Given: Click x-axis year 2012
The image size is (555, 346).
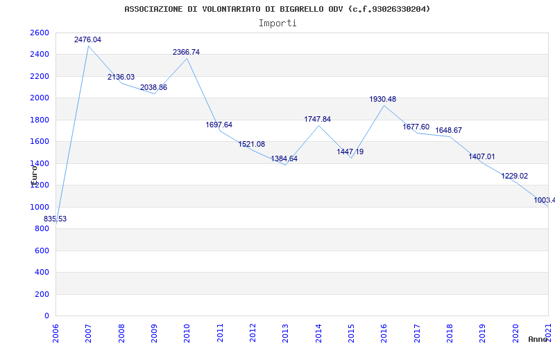Looking at the screenshot, I should click(253, 333).
